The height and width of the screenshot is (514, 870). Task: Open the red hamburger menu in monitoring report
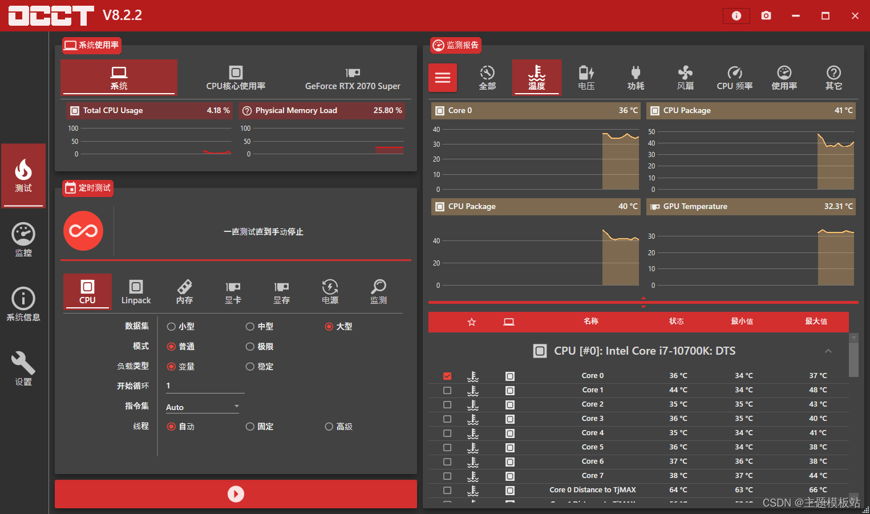click(443, 78)
